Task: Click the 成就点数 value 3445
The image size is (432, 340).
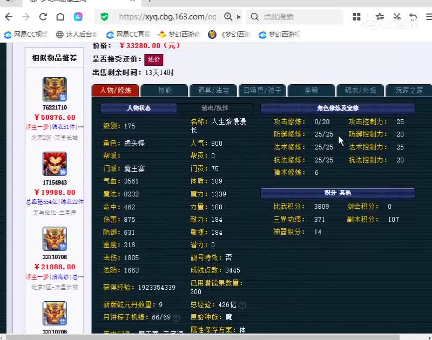Action: click(x=233, y=270)
